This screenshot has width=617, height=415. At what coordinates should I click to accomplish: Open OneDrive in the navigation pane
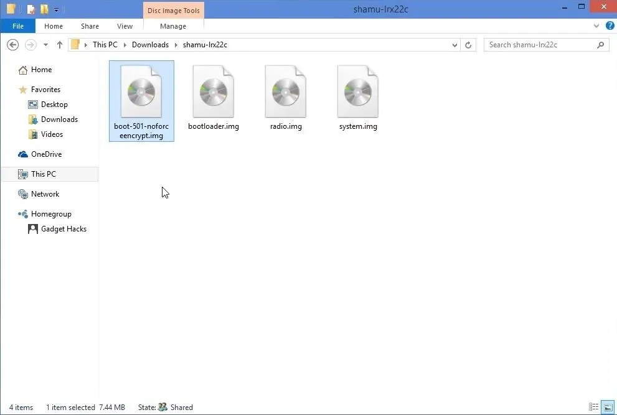click(47, 154)
